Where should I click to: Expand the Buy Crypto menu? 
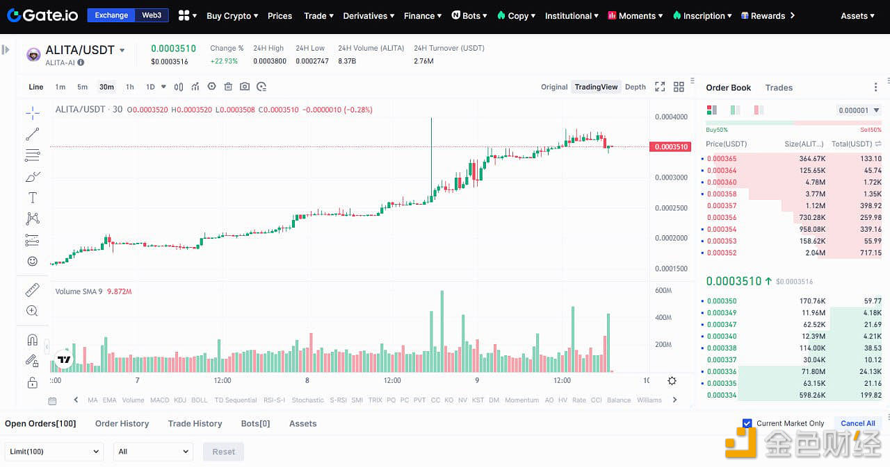coord(232,15)
